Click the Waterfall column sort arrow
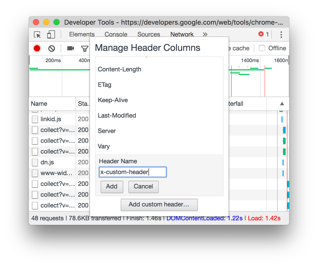318x266 pixels. 282,104
